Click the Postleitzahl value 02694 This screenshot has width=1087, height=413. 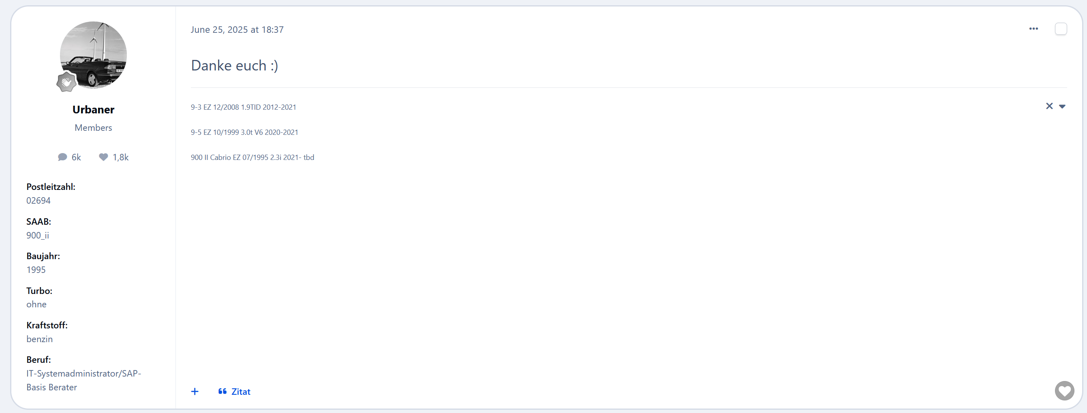39,200
